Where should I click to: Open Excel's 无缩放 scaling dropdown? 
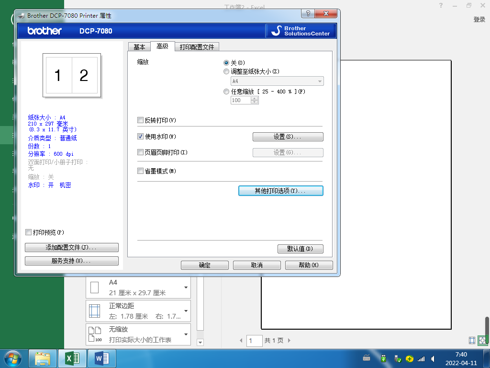click(138, 334)
